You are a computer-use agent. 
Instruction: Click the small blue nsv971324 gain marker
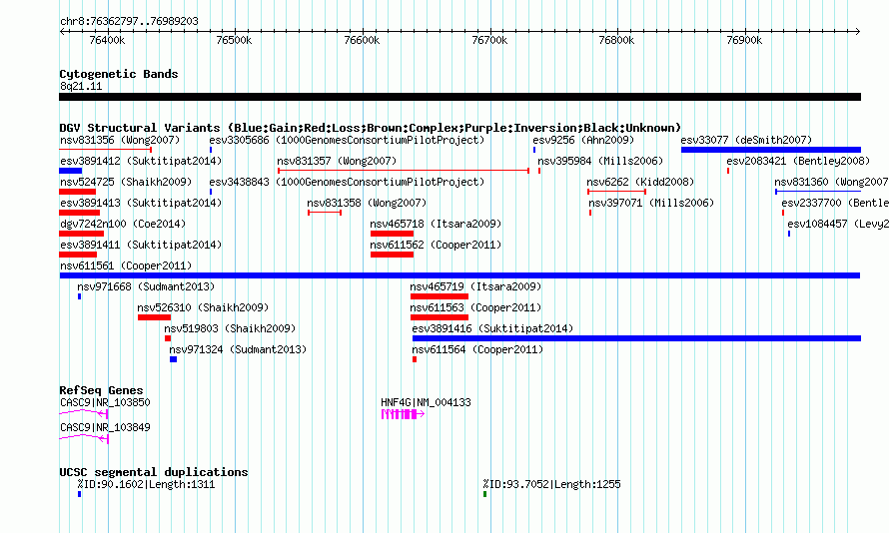[x=174, y=359]
